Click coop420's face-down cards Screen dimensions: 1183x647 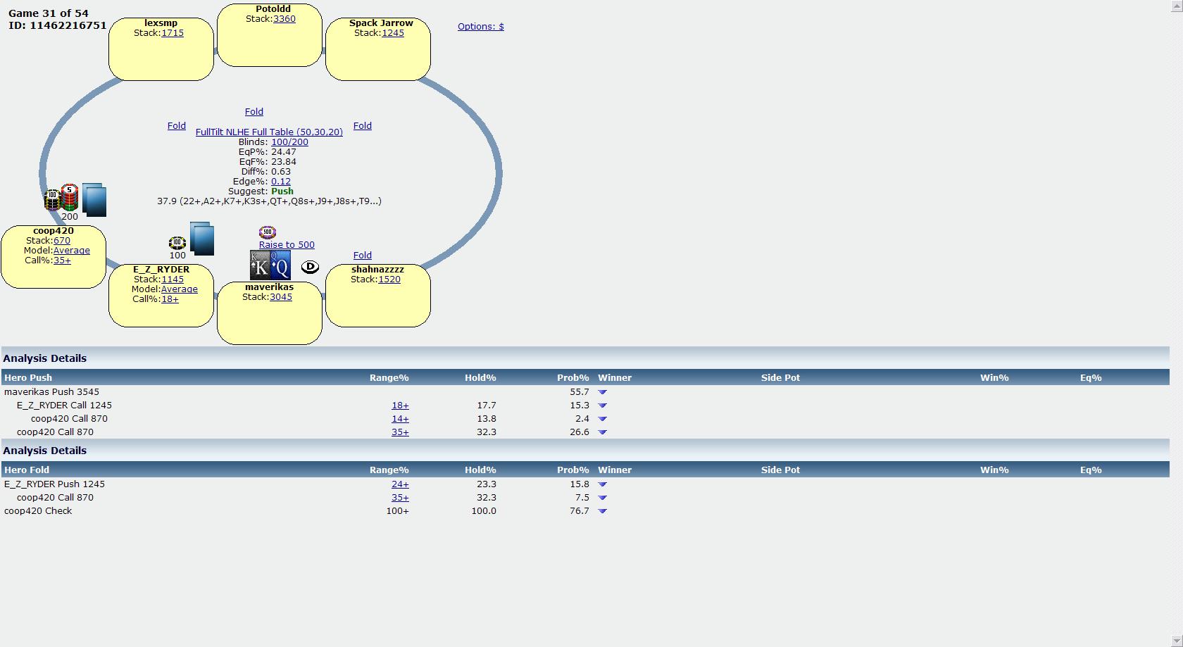94,199
